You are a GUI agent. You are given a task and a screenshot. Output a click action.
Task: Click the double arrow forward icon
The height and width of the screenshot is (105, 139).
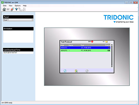(90, 41)
